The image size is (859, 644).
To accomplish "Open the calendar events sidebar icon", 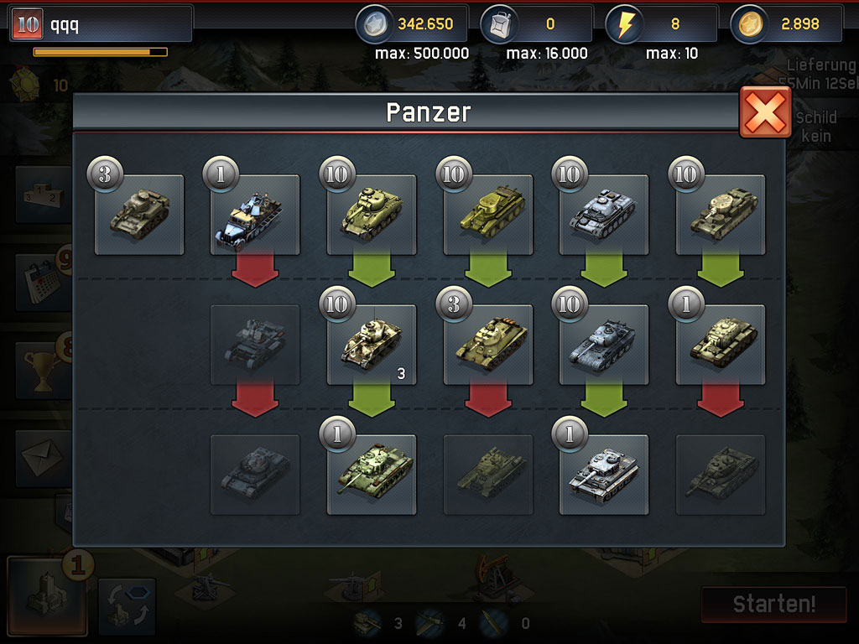I will click(44, 283).
